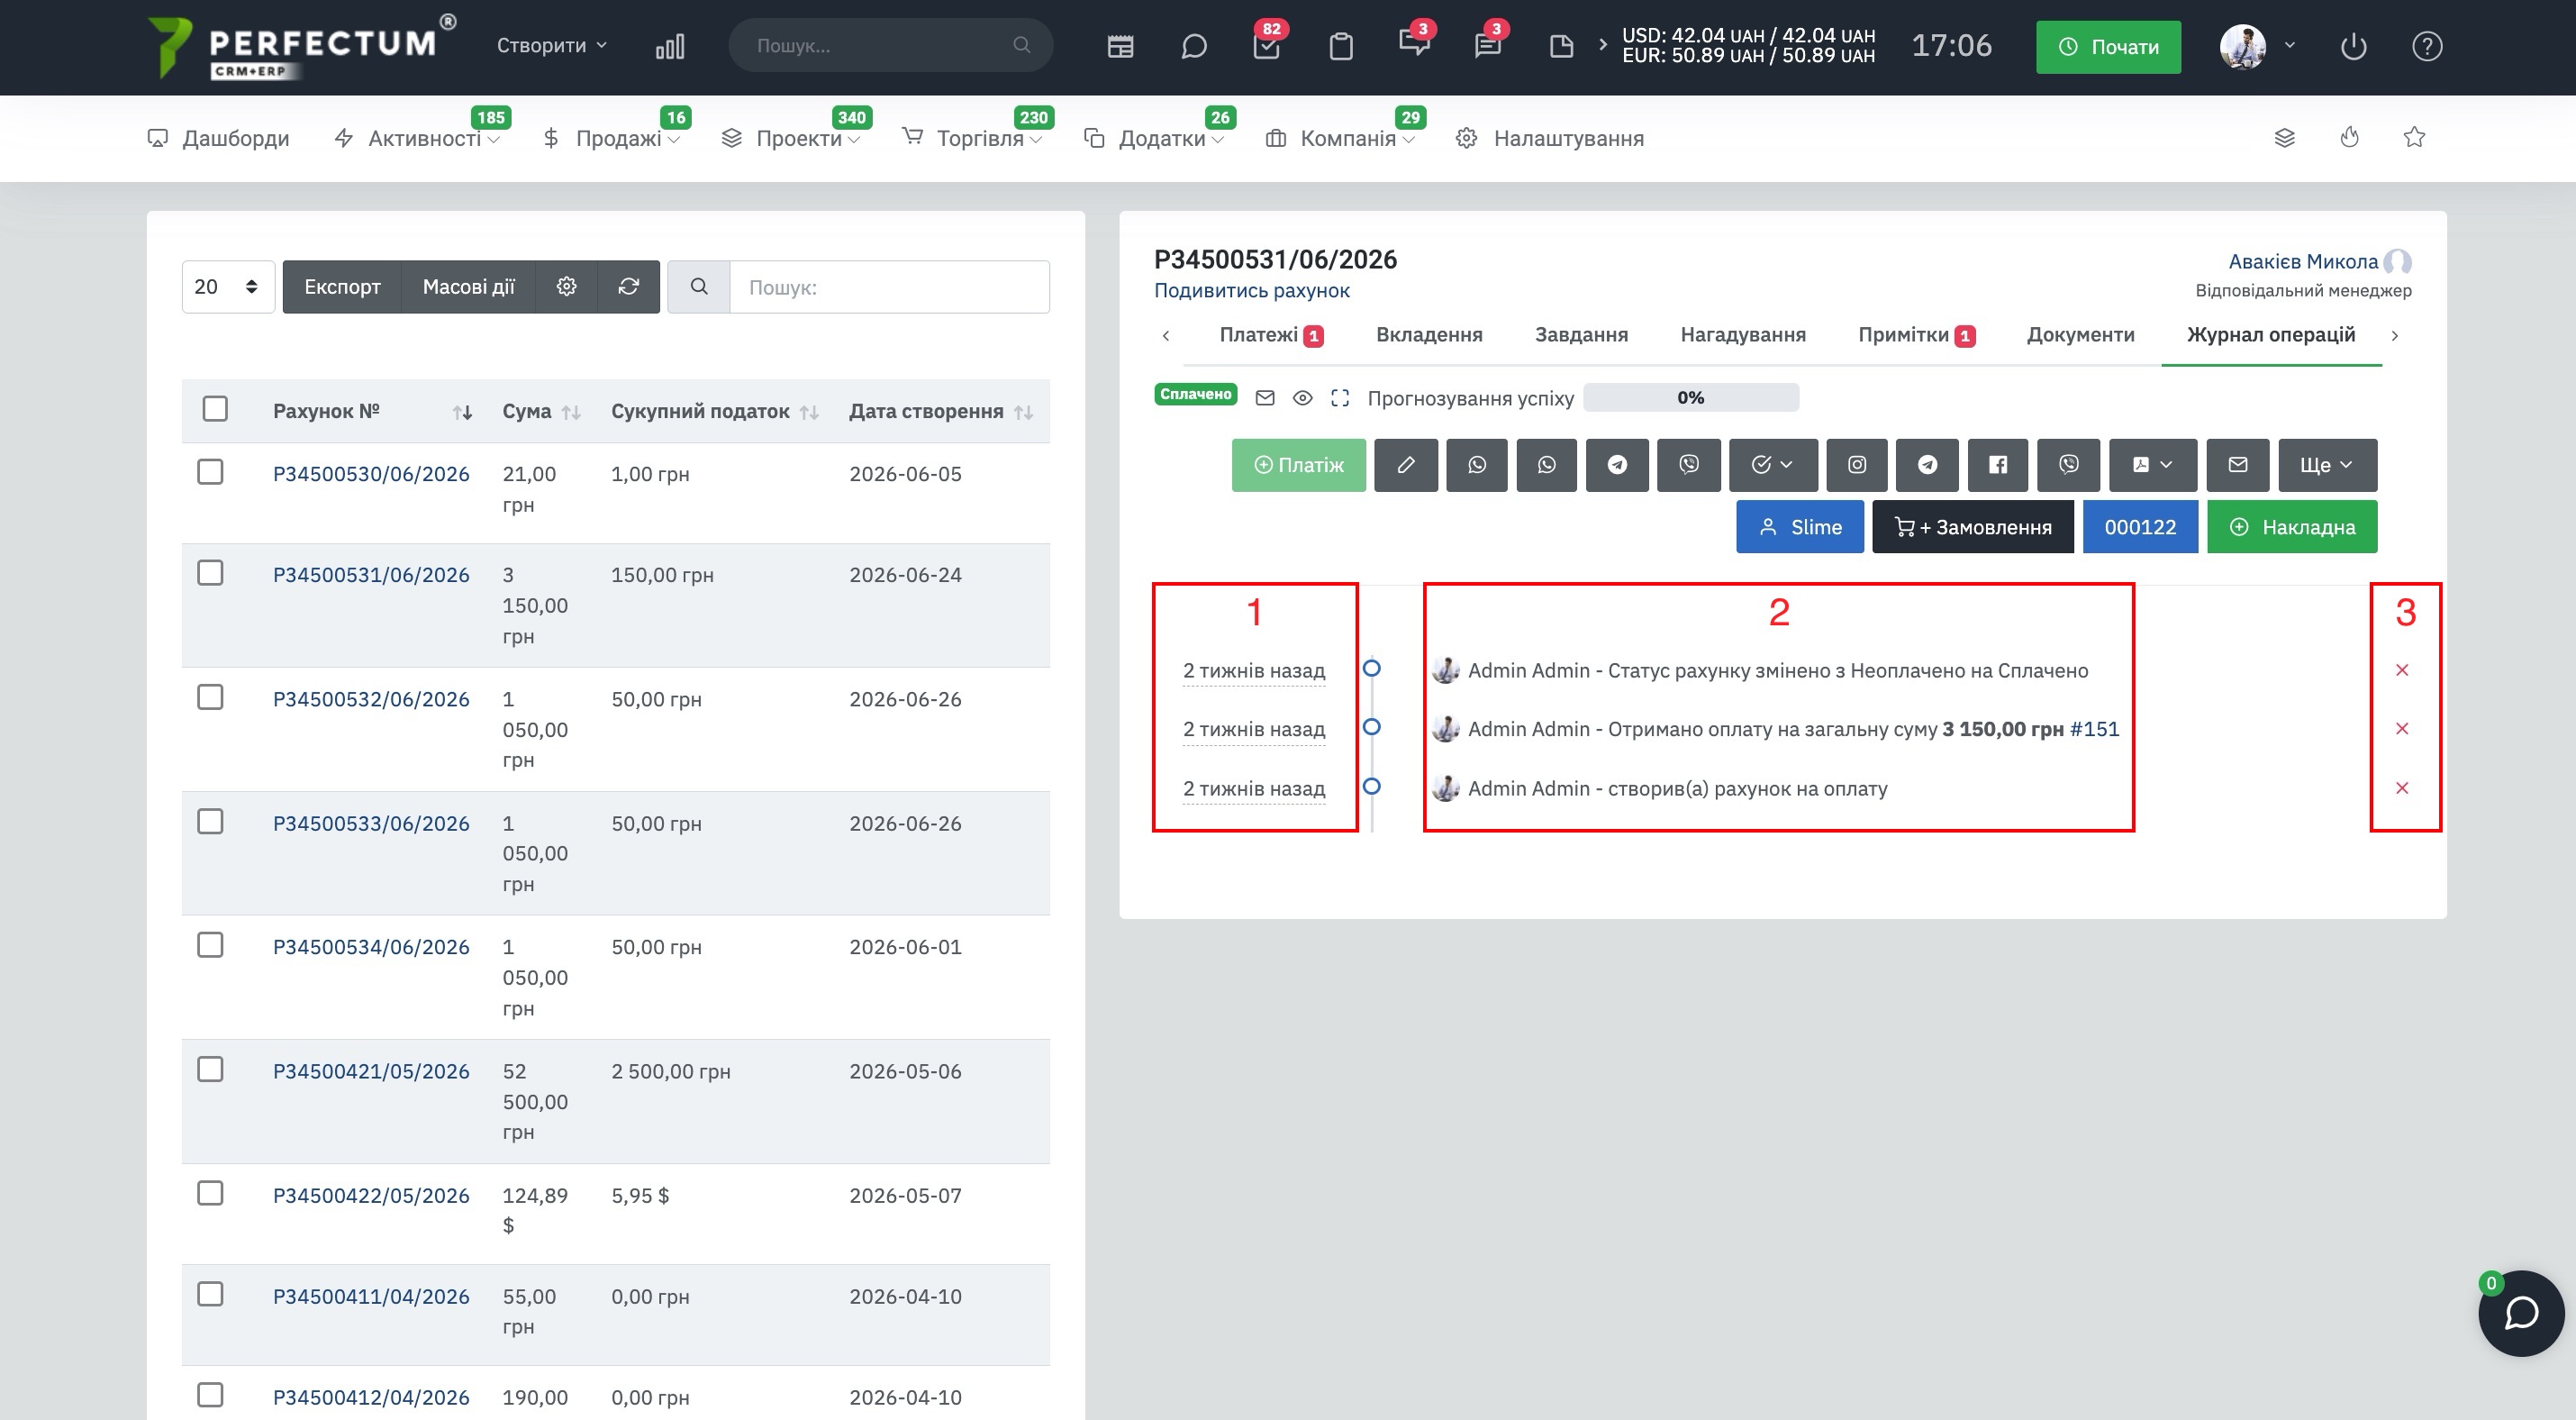Open the help question mark icon
2576x1420 pixels.
point(2427,46)
